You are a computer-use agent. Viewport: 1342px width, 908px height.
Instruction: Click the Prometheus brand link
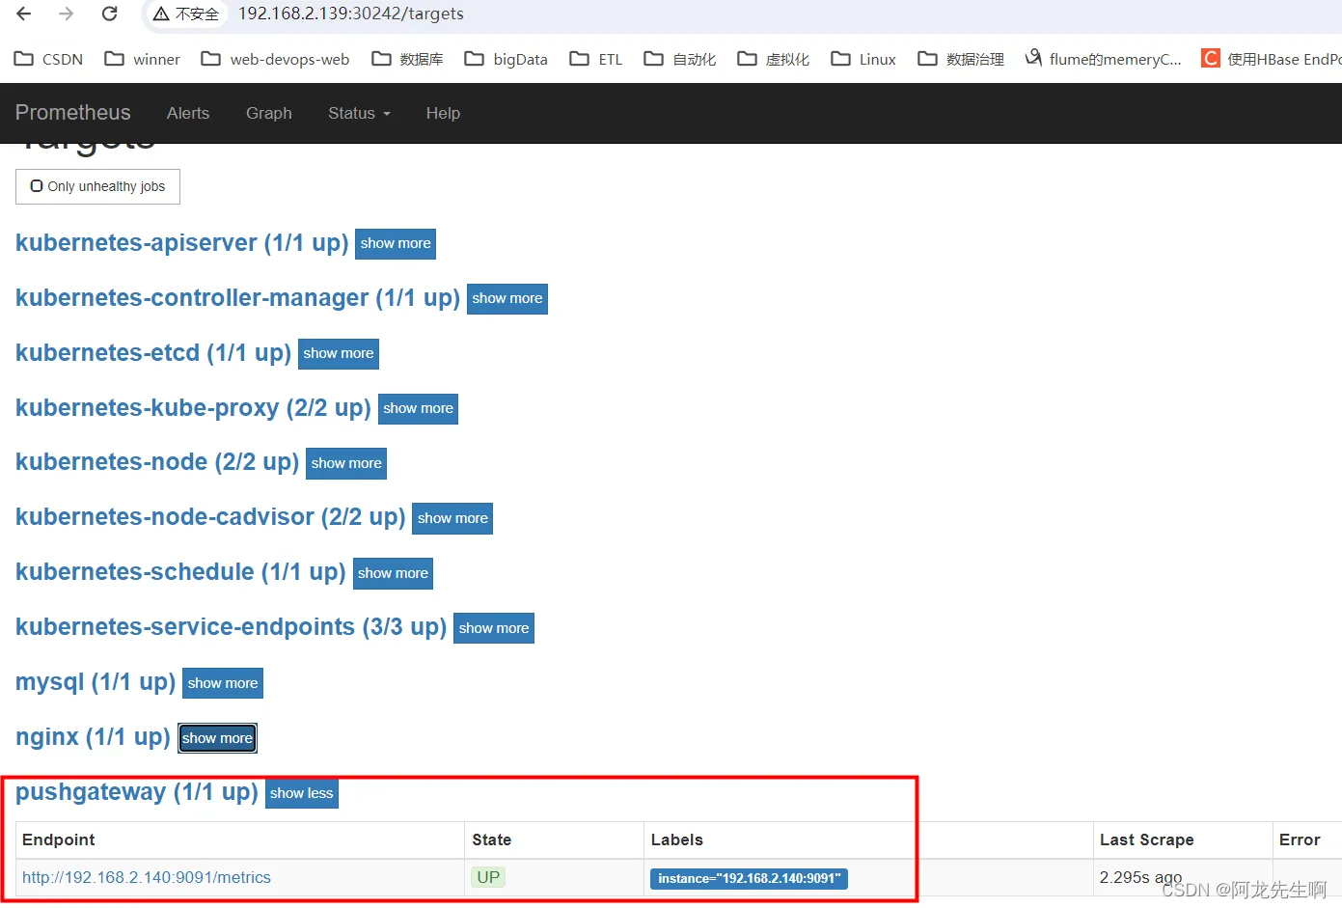coord(72,113)
